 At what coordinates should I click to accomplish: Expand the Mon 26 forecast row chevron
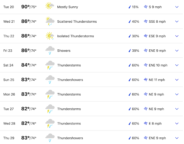(x=177, y=94)
